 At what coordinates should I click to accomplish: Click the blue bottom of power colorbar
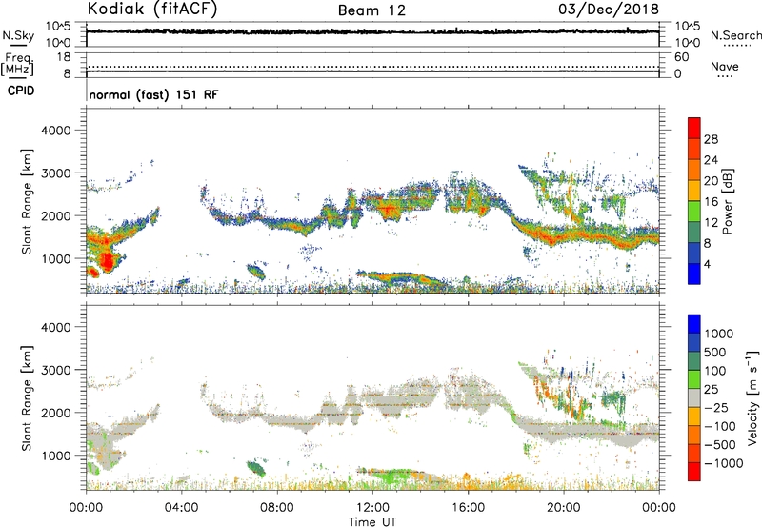(x=694, y=274)
